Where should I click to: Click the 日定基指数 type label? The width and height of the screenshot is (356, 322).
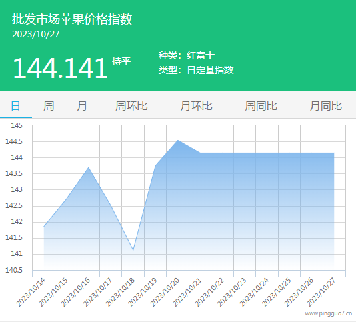coord(210,70)
